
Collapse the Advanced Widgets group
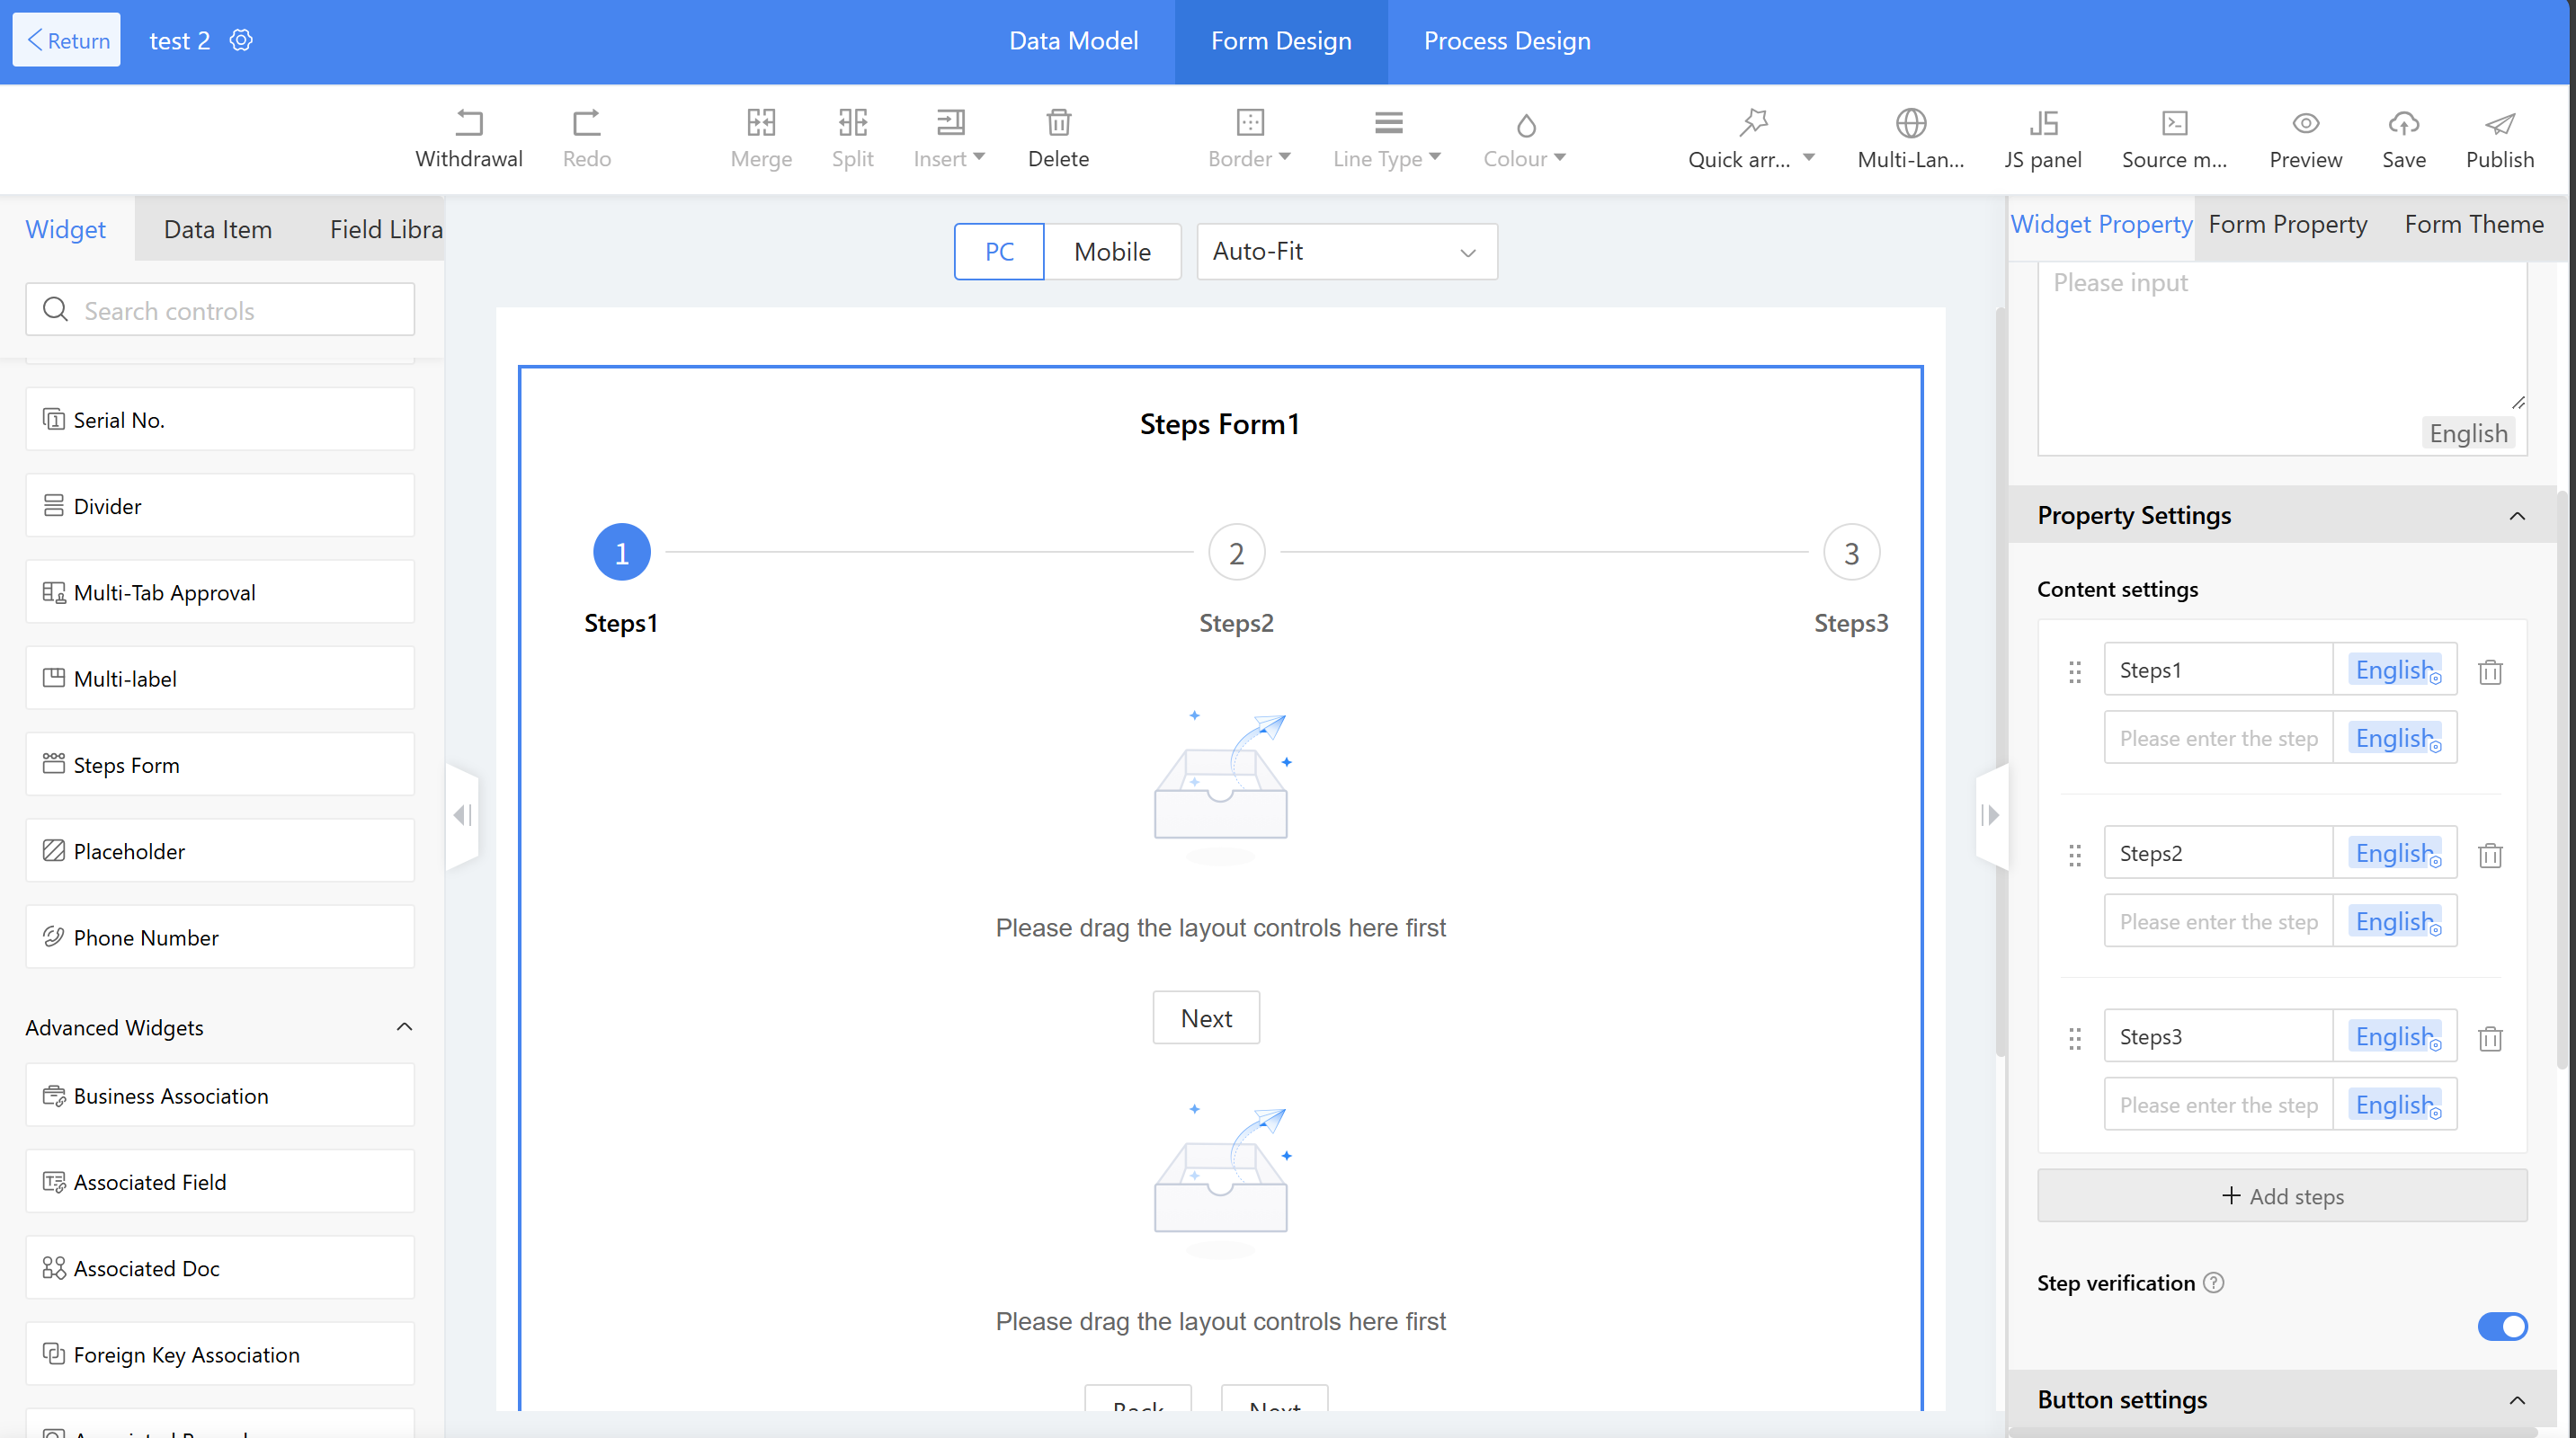point(404,1027)
